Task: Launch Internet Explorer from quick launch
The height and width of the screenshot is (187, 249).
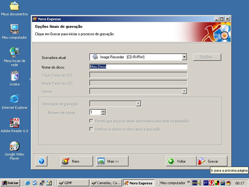Action: click(28, 183)
